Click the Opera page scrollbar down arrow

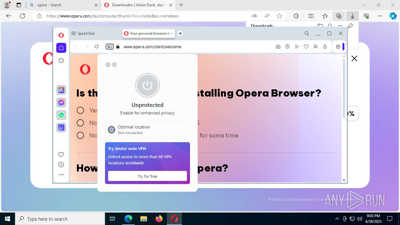344,180
